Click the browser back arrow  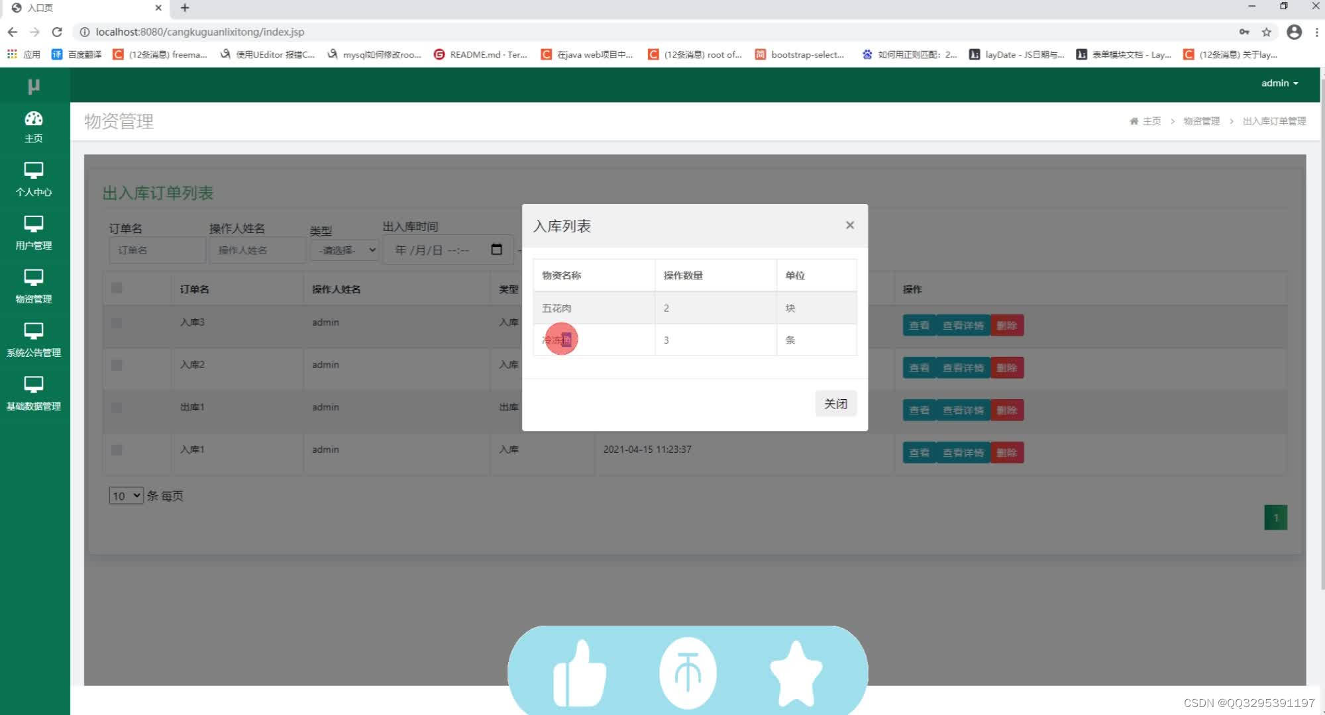click(x=13, y=32)
